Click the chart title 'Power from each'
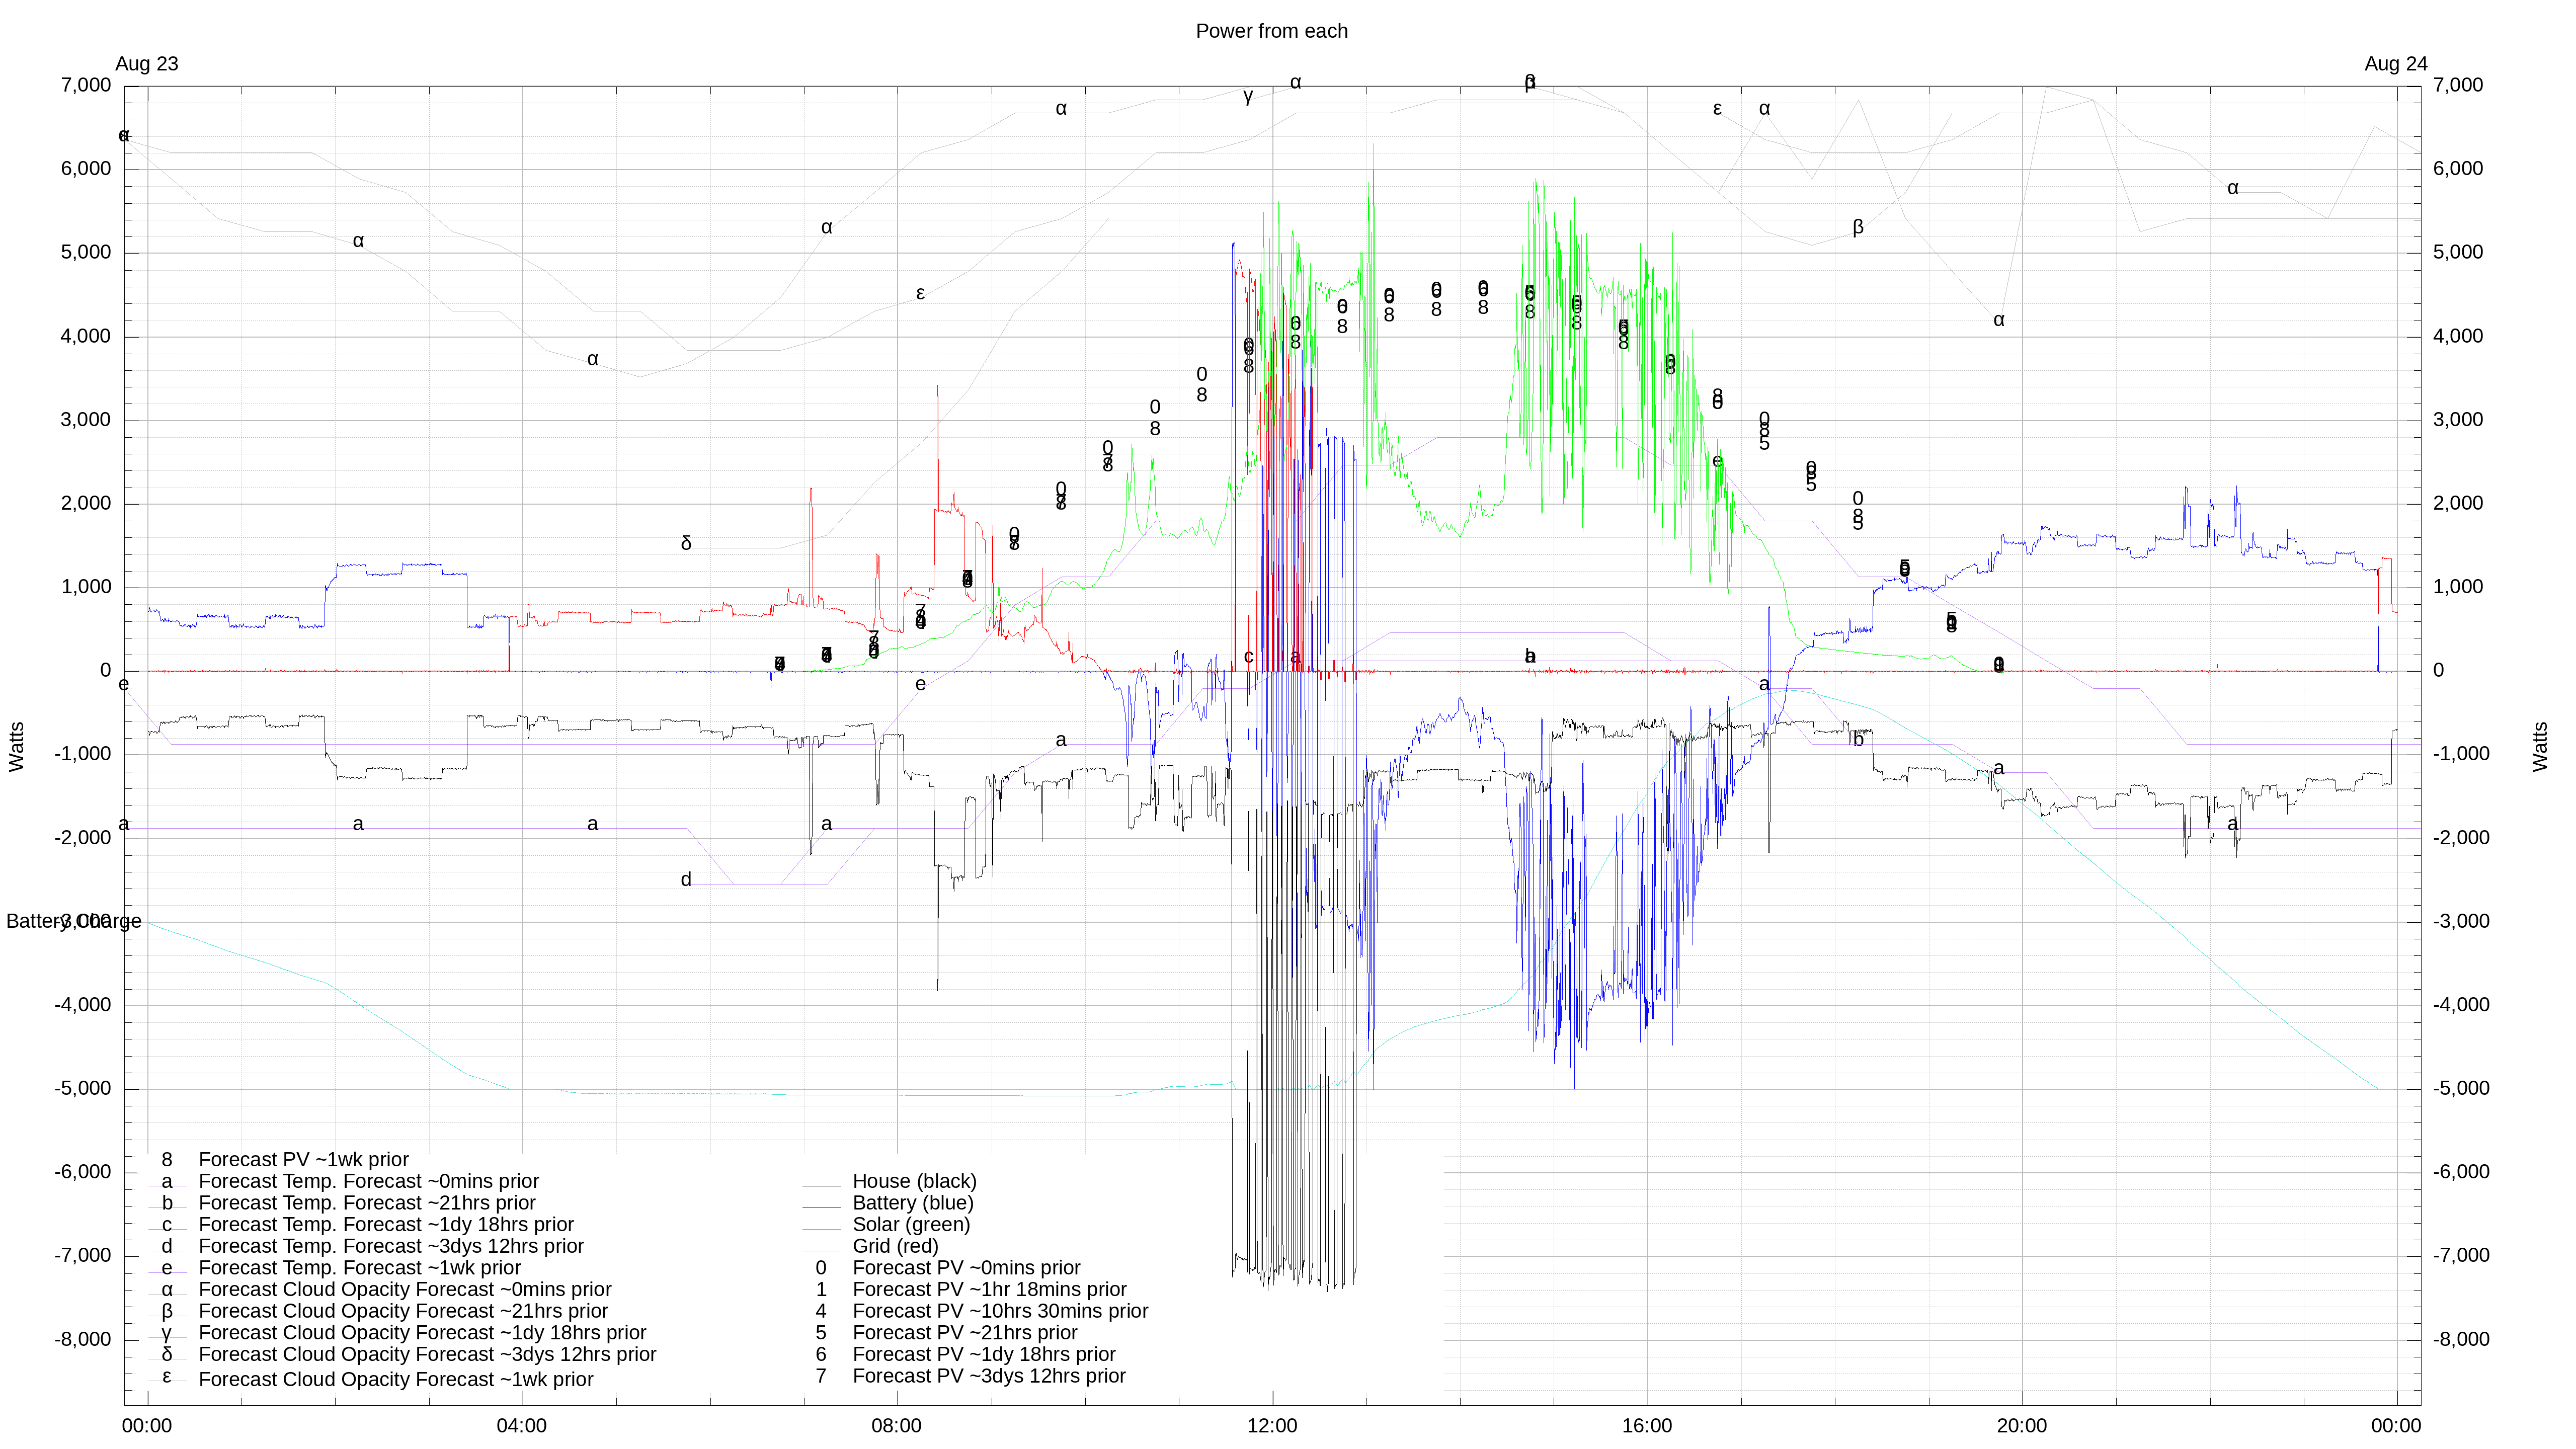 click(x=1271, y=31)
